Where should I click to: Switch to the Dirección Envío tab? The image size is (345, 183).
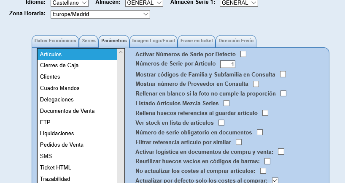point(236,41)
